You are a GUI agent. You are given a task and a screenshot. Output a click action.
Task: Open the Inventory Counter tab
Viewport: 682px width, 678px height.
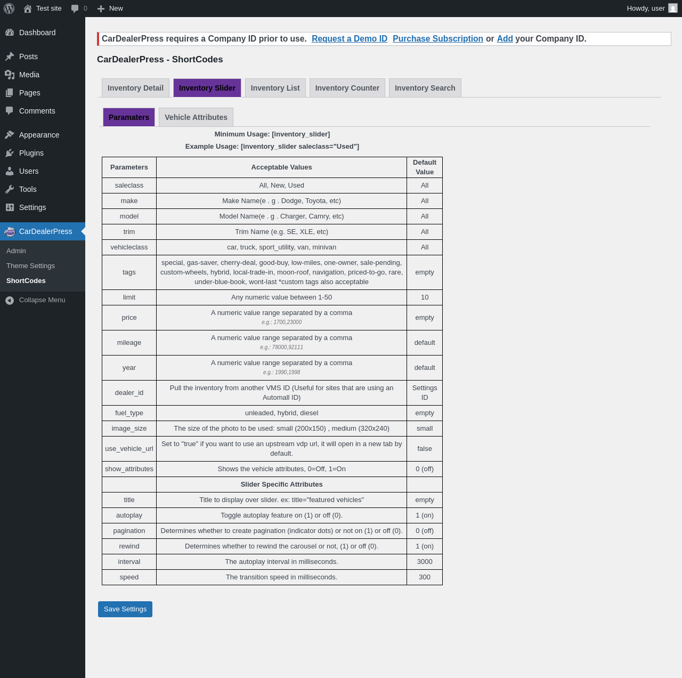(x=347, y=88)
